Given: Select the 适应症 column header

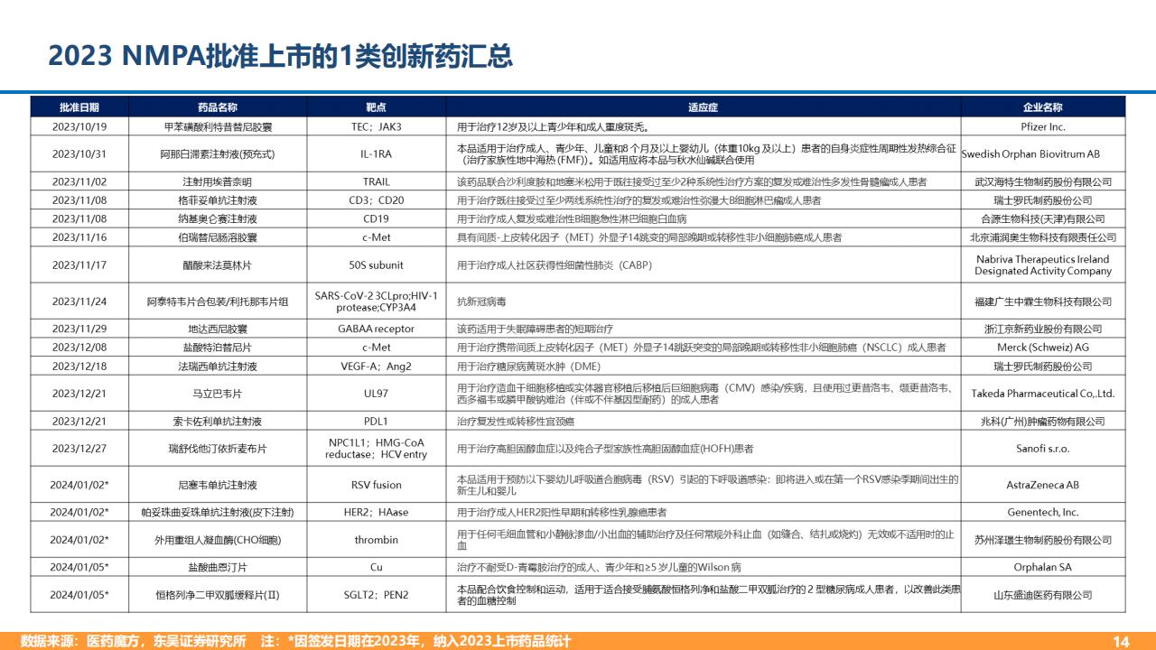Looking at the screenshot, I should [703, 107].
